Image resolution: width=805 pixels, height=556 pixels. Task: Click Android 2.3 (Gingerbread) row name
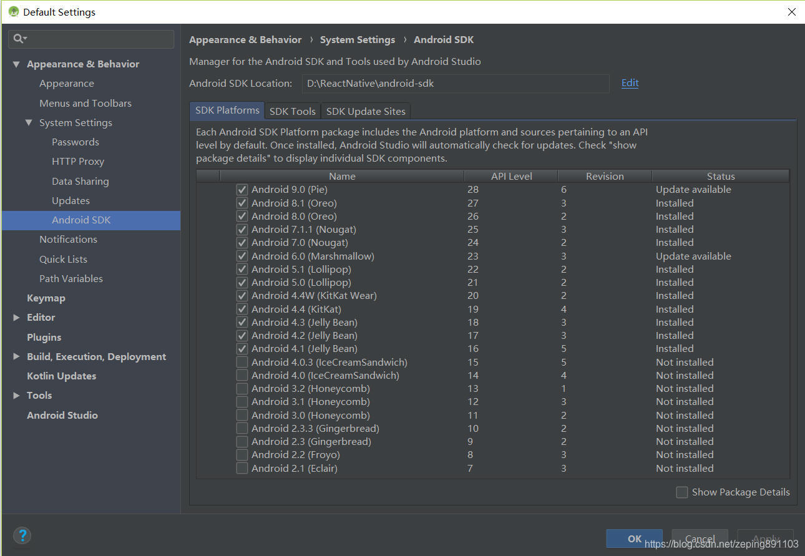point(311,442)
